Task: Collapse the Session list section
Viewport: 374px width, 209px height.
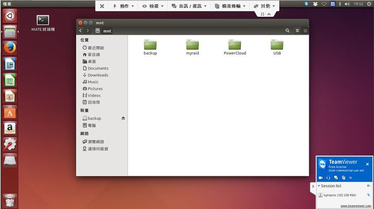Action: pyautogui.click(x=319, y=185)
